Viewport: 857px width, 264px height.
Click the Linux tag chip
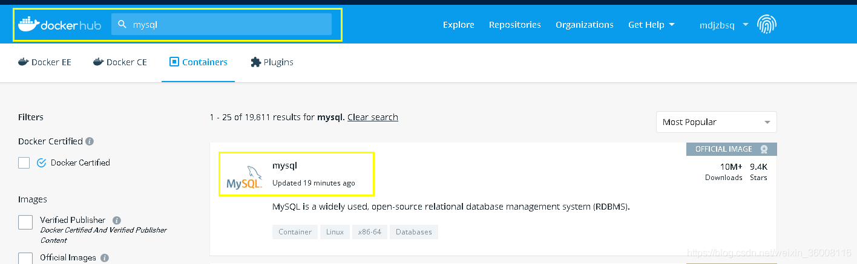coord(335,232)
